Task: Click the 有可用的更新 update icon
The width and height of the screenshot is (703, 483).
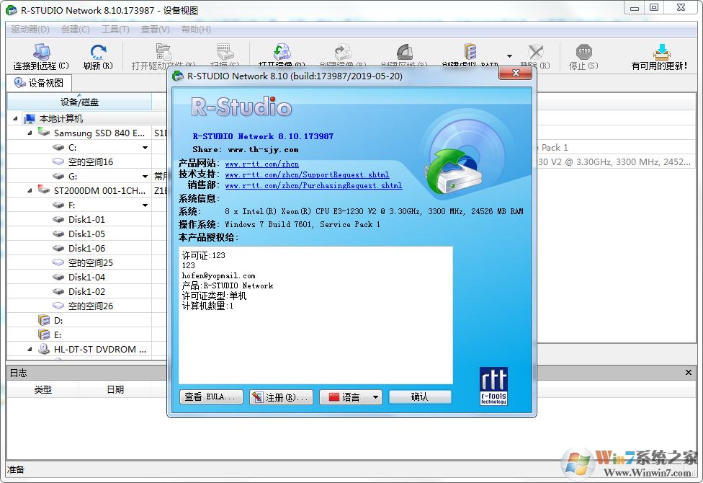Action: pyautogui.click(x=661, y=52)
